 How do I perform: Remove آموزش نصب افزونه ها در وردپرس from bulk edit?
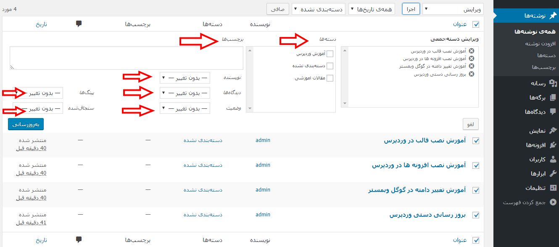471,58
